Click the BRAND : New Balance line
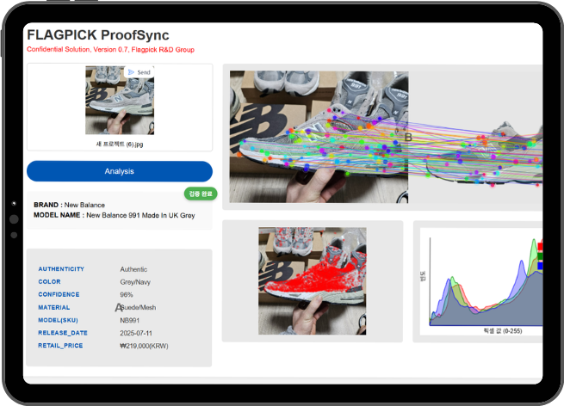The image size is (564, 406). (x=70, y=205)
